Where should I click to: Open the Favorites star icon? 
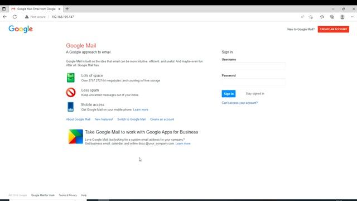point(322,17)
